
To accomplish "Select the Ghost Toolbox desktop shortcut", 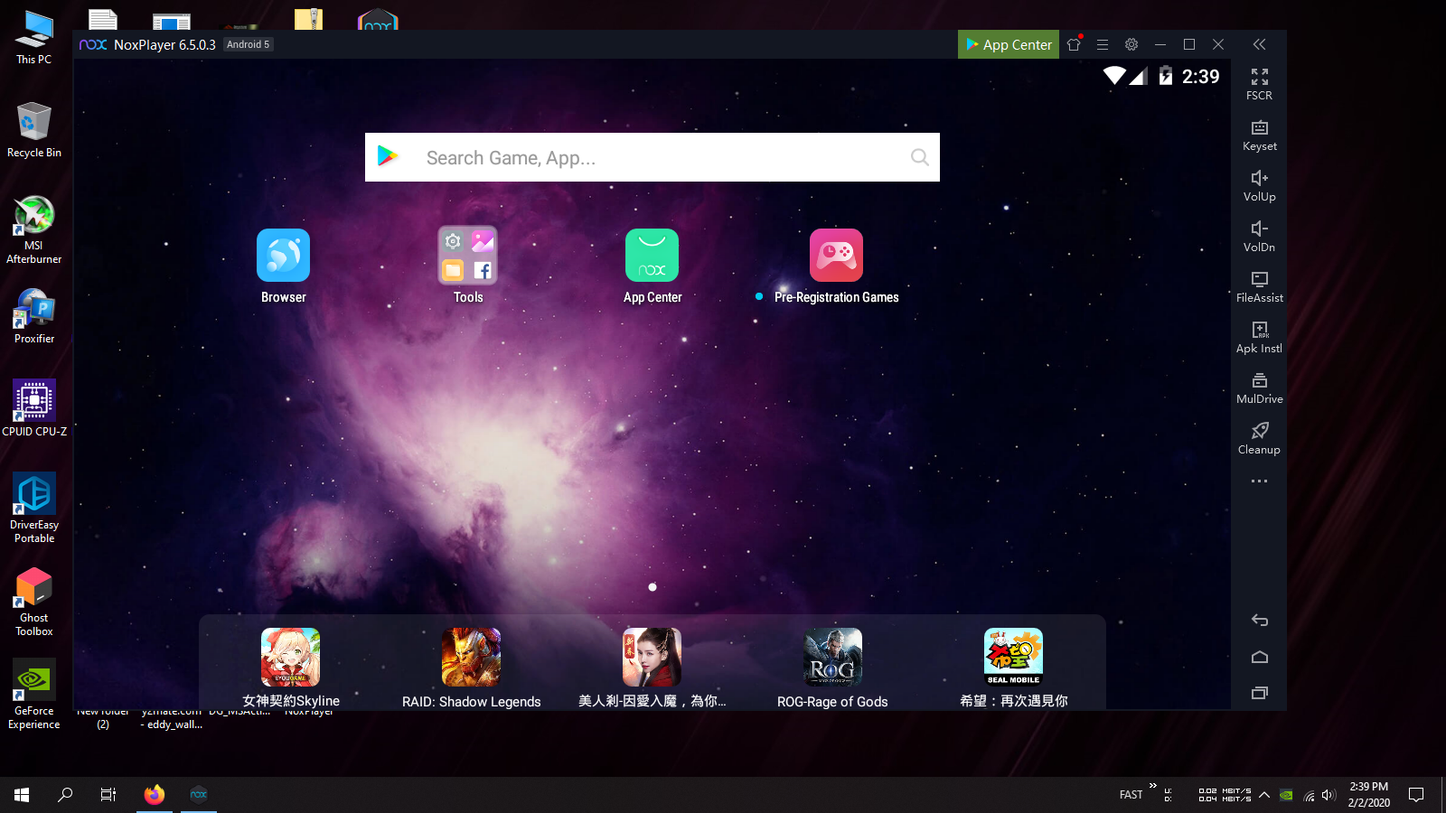I will pos(34,602).
